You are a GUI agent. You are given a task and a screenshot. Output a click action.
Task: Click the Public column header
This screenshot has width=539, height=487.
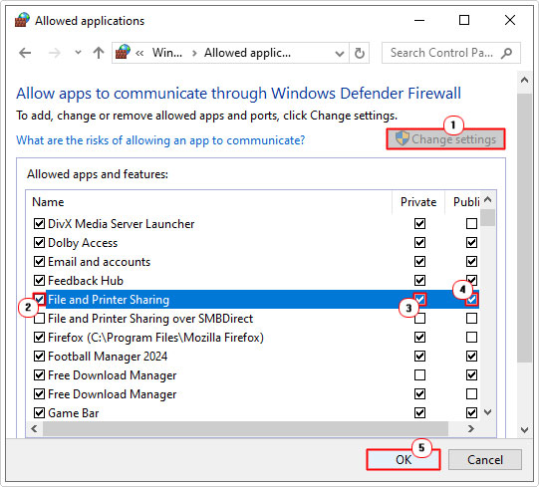tap(466, 202)
